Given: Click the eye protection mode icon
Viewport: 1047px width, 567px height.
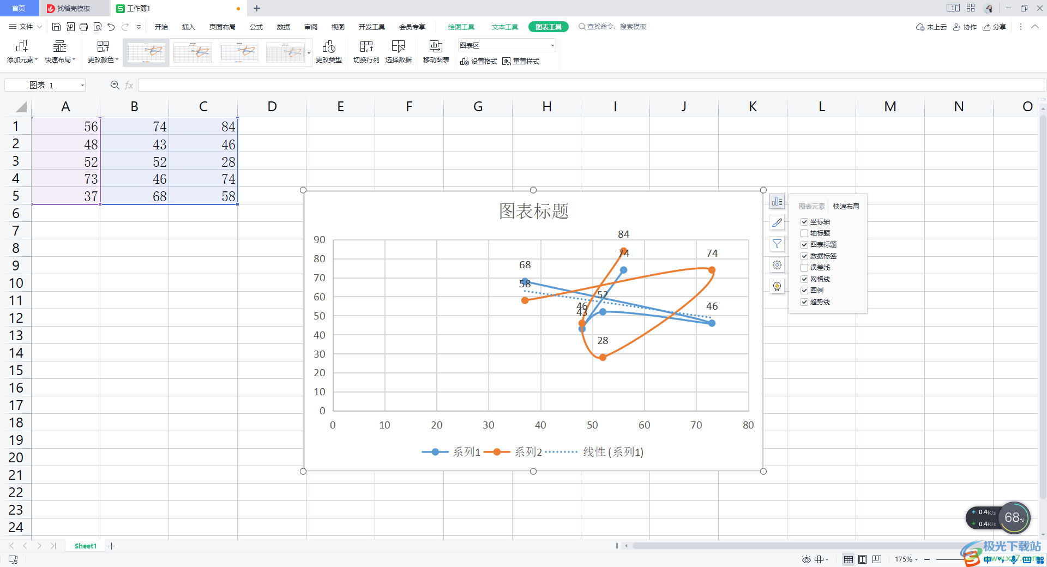Looking at the screenshot, I should pos(807,559).
